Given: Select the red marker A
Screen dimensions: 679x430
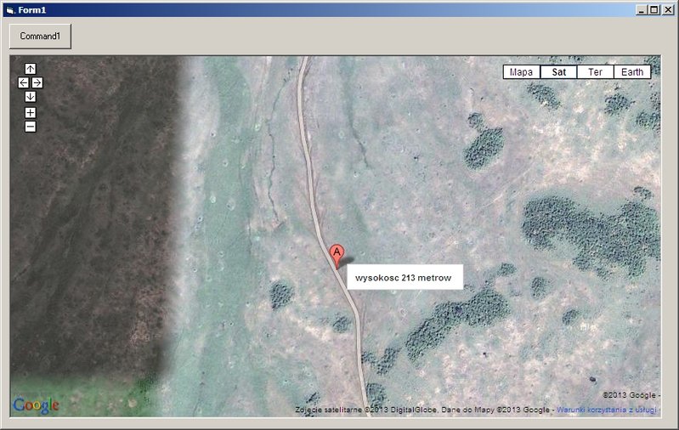Looking at the screenshot, I should [x=337, y=256].
